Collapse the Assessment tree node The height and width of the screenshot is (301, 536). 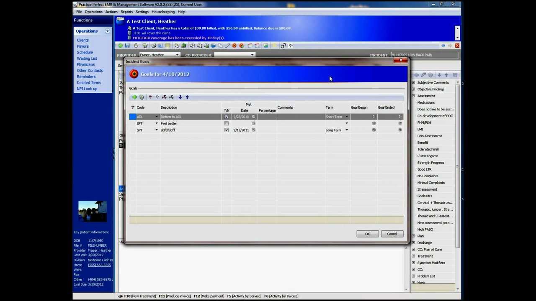[413, 96]
